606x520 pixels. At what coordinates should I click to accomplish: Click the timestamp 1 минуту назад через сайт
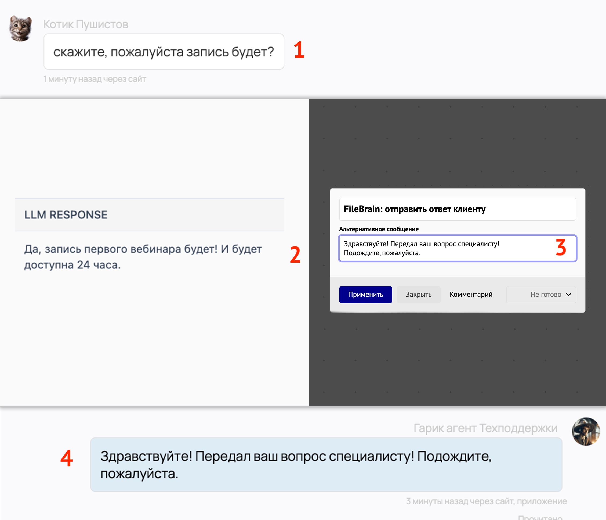click(x=95, y=79)
